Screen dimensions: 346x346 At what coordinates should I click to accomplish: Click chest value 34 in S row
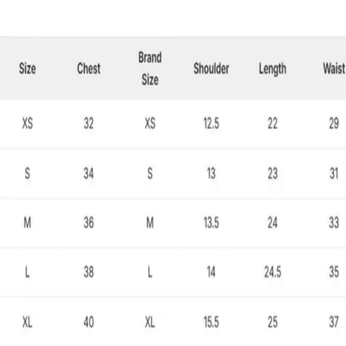point(88,173)
